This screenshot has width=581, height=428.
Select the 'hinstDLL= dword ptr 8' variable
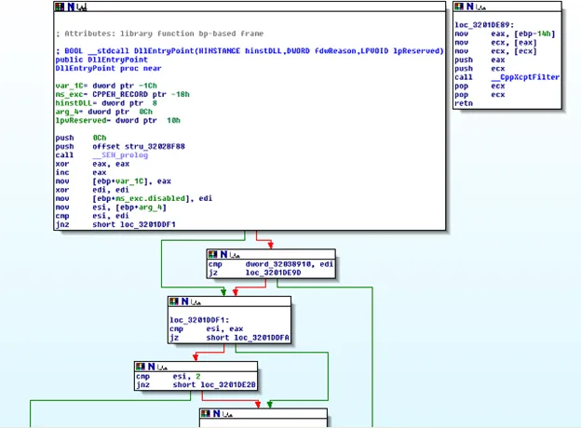point(106,103)
